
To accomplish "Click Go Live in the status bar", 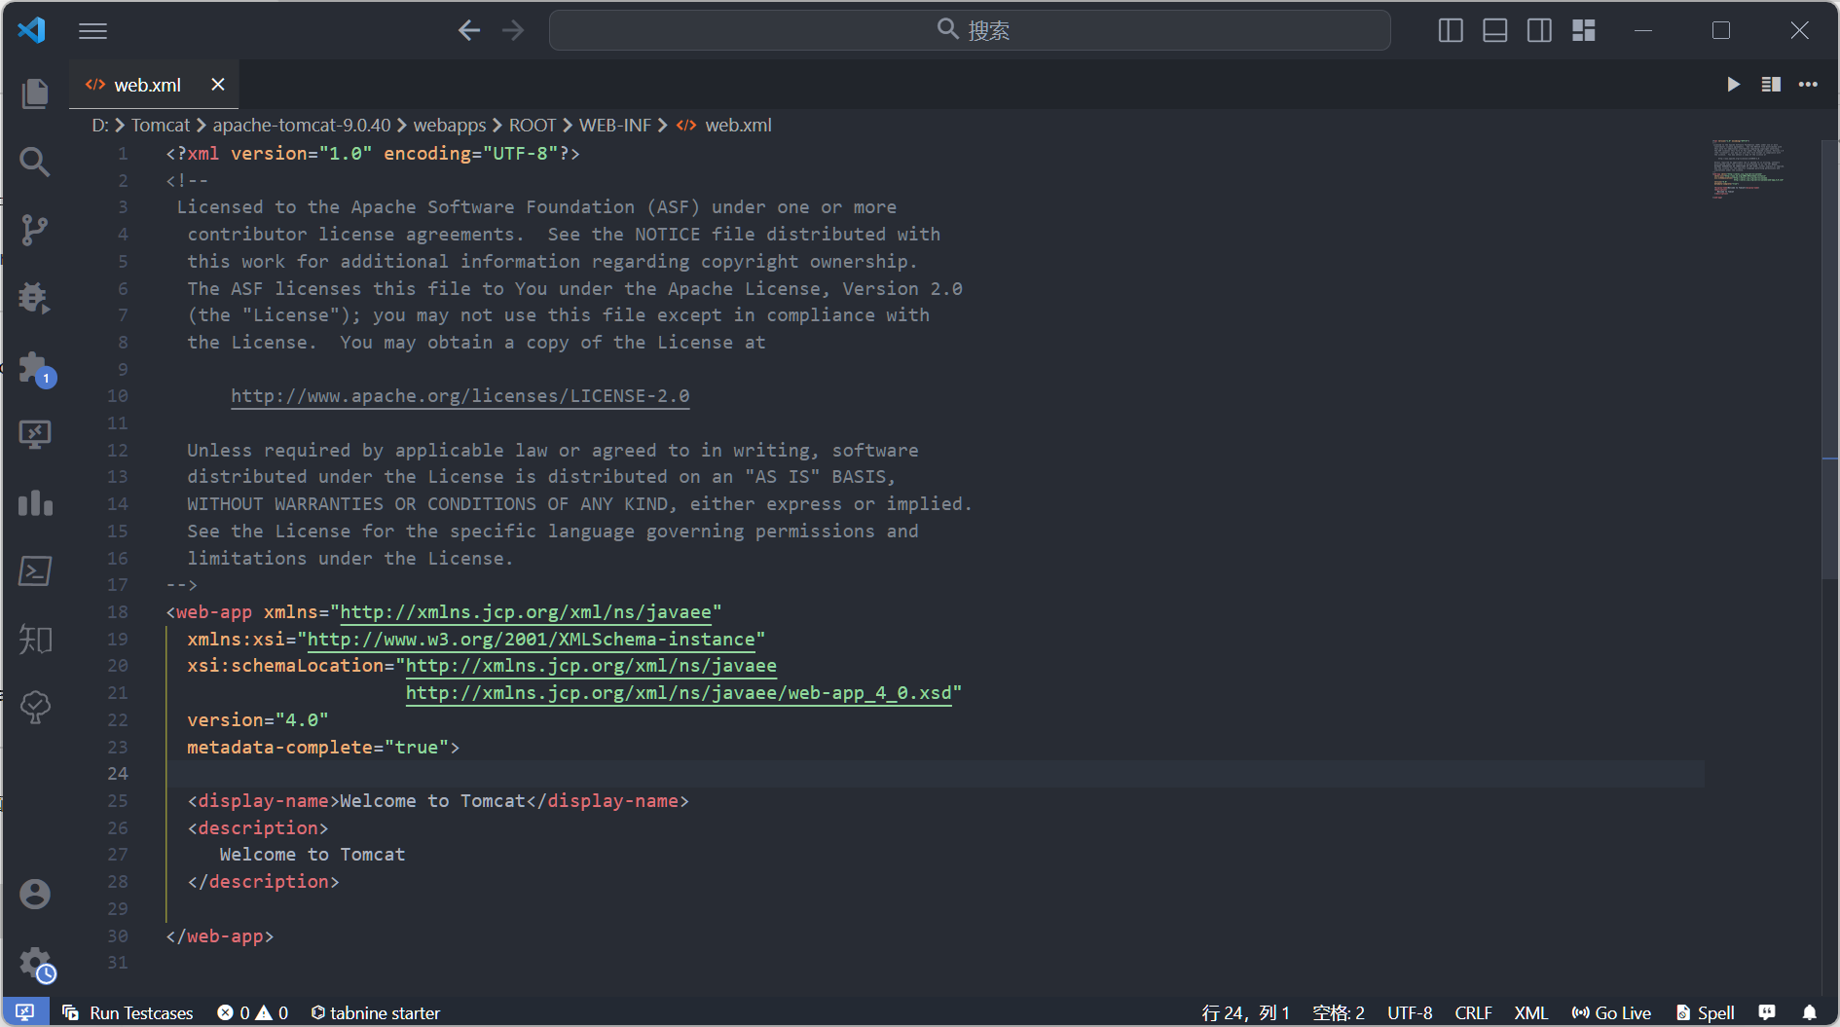I will pos(1611,1012).
